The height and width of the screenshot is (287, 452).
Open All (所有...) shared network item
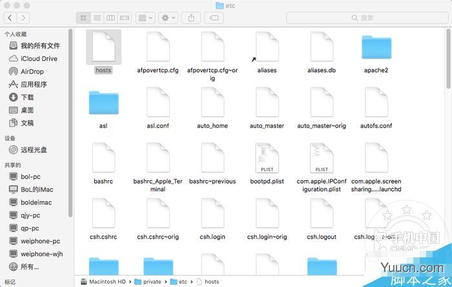[x=24, y=267]
